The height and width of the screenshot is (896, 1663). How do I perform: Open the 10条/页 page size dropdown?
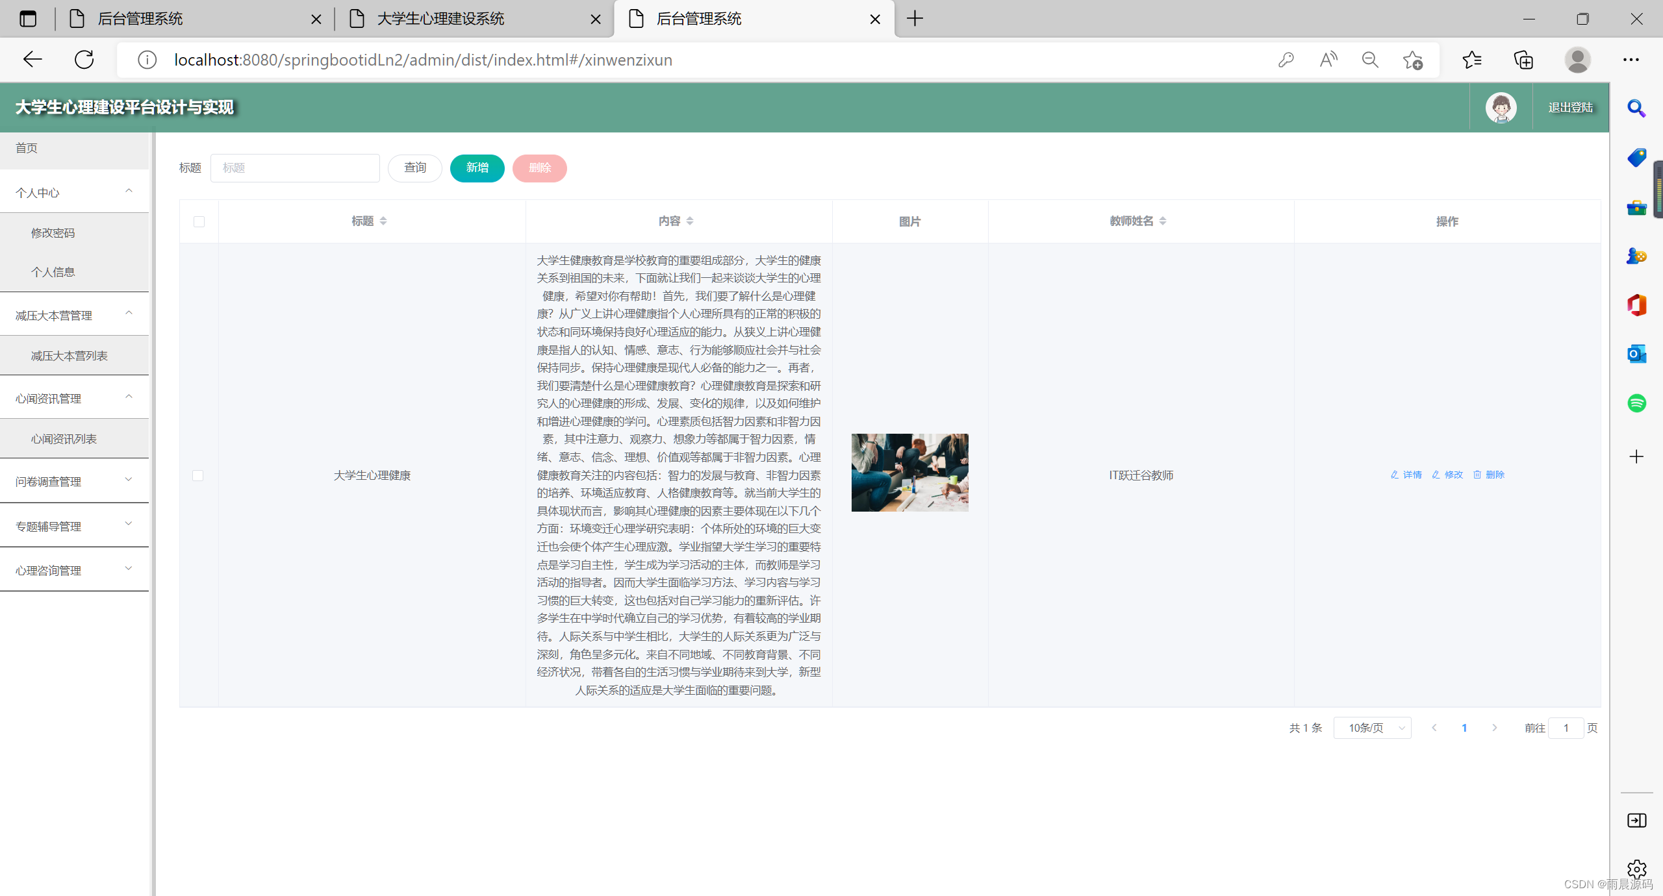pyautogui.click(x=1372, y=728)
